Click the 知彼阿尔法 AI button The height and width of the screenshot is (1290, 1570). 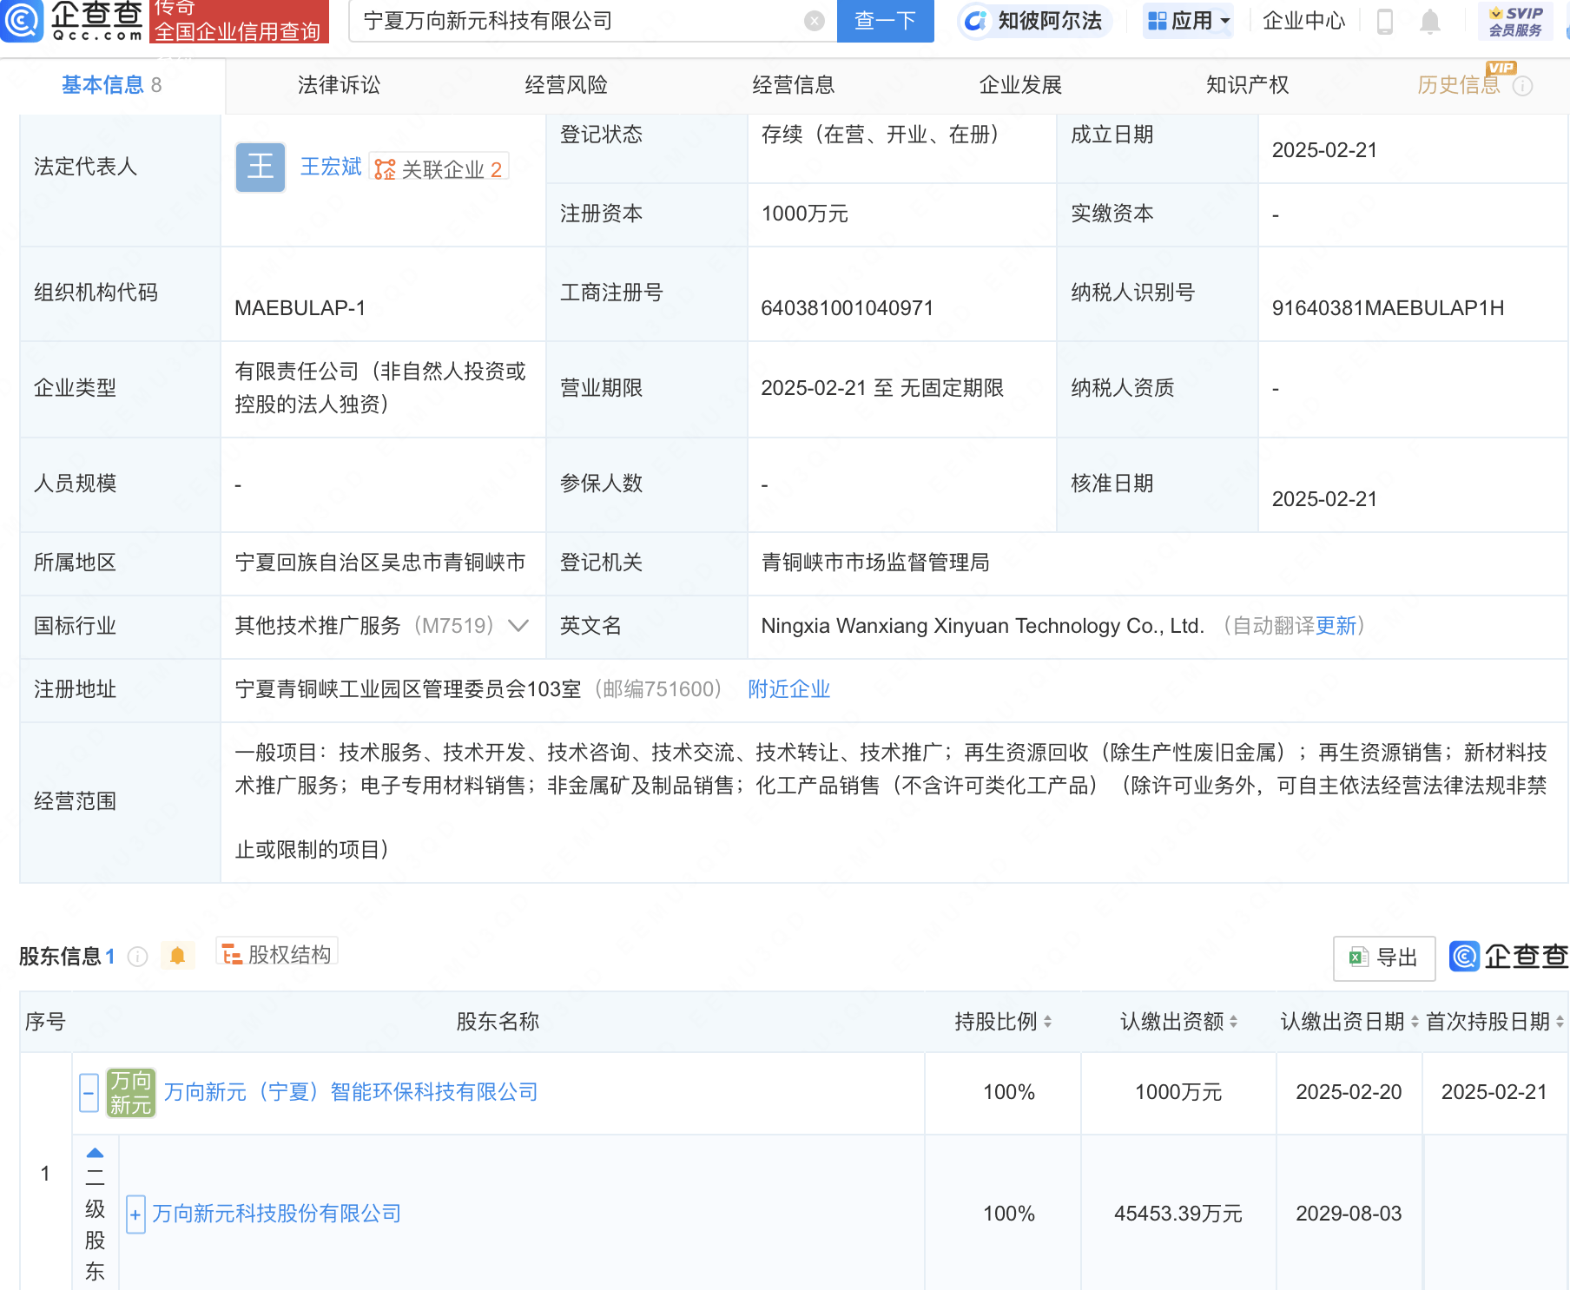[1034, 21]
